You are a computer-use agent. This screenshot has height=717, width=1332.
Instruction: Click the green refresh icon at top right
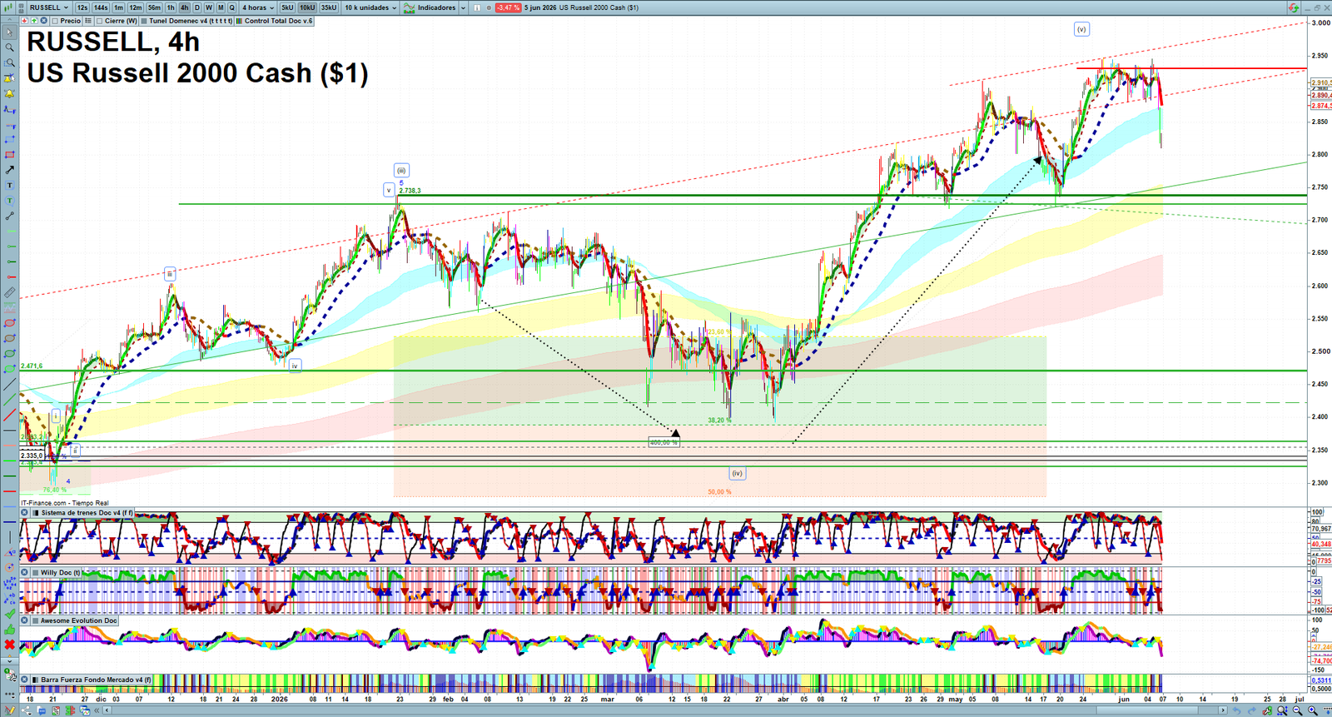(x=1293, y=7)
